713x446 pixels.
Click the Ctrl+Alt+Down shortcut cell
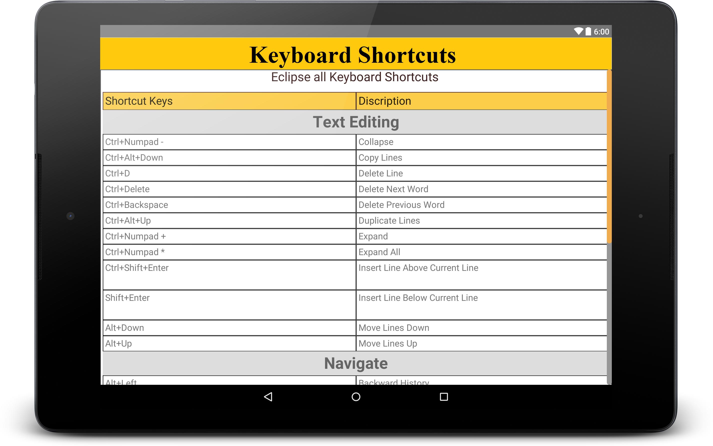pos(229,157)
